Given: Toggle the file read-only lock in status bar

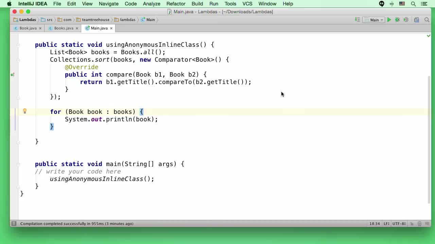Looking at the screenshot, I should click(412, 223).
